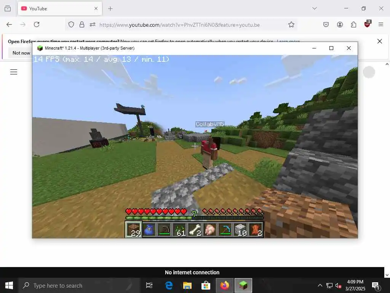Open the muted volume tray icon
This screenshot has height=293, width=390.
(338, 285)
